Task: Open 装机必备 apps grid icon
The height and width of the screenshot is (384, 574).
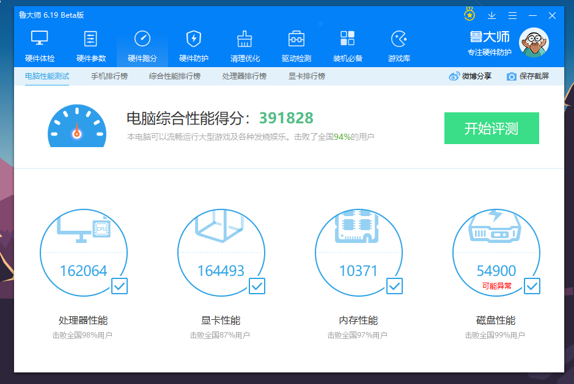Action: (x=347, y=38)
